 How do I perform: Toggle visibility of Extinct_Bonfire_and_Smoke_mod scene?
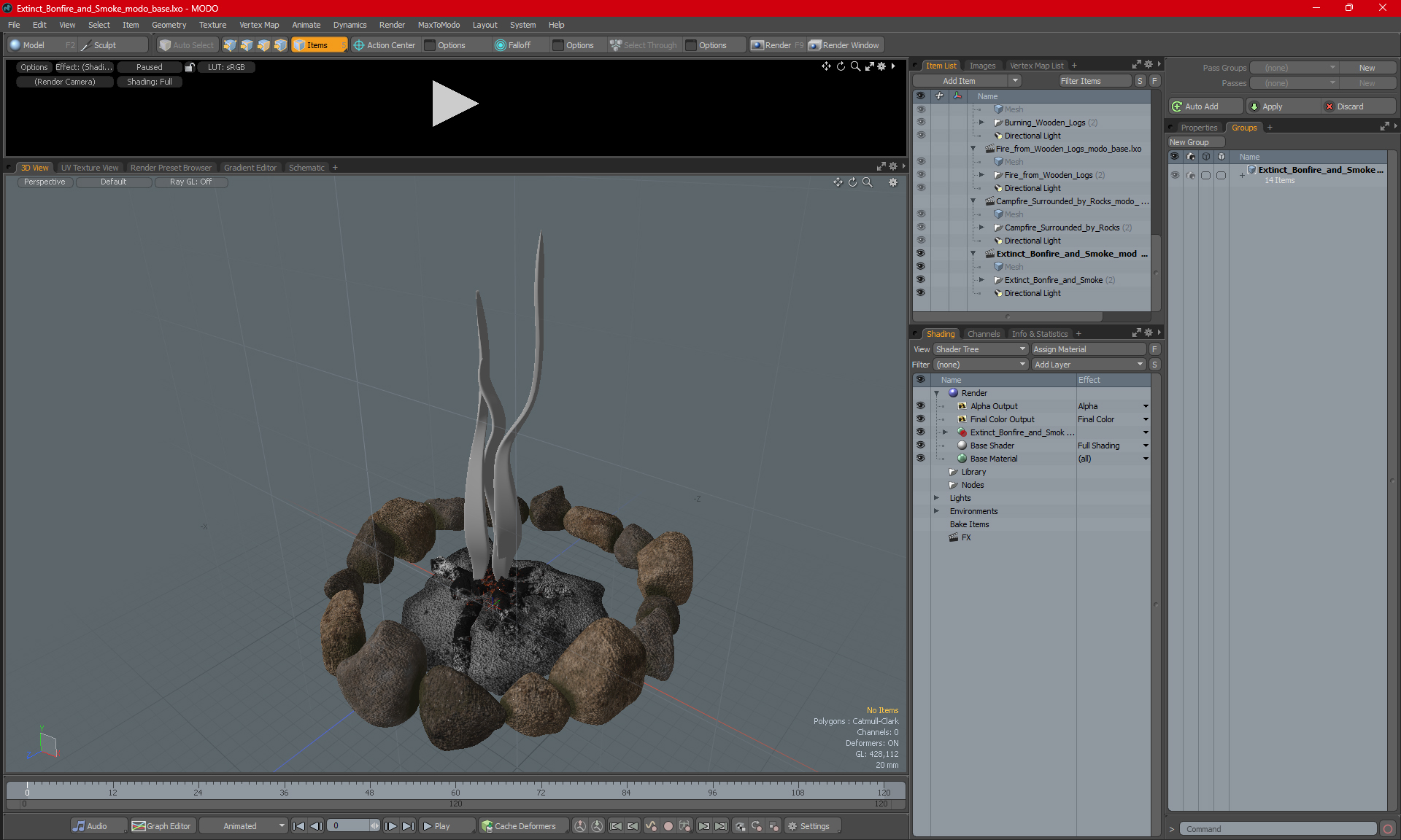[x=921, y=254]
